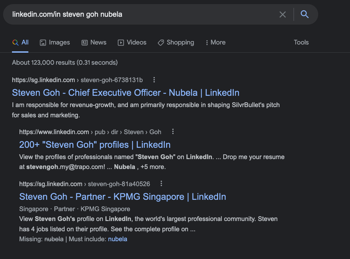Expand the More search categories menu
This screenshot has width=350, height=259.
tap(216, 42)
